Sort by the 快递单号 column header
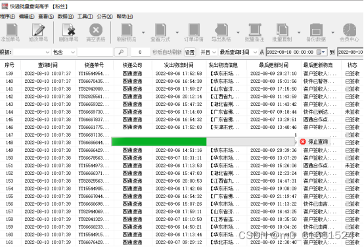The width and height of the screenshot is (364, 247). 94,65
